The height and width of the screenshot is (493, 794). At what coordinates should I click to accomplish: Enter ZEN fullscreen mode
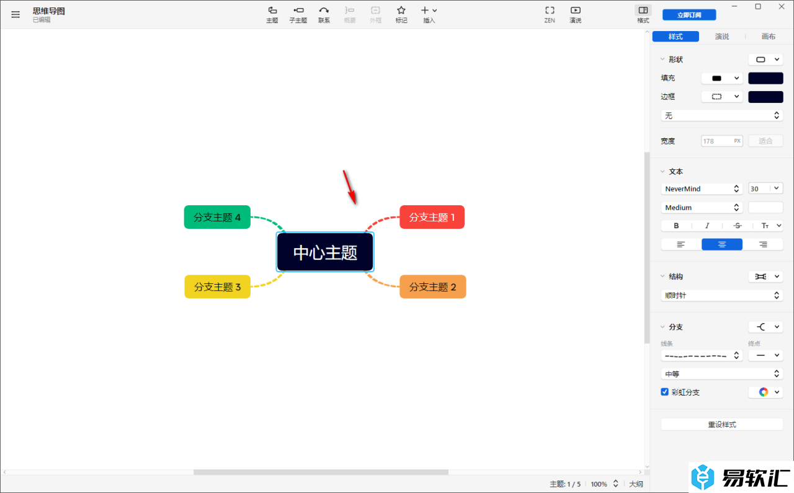coord(550,11)
